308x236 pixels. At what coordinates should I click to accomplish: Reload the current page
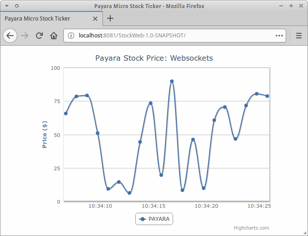tap(39, 36)
